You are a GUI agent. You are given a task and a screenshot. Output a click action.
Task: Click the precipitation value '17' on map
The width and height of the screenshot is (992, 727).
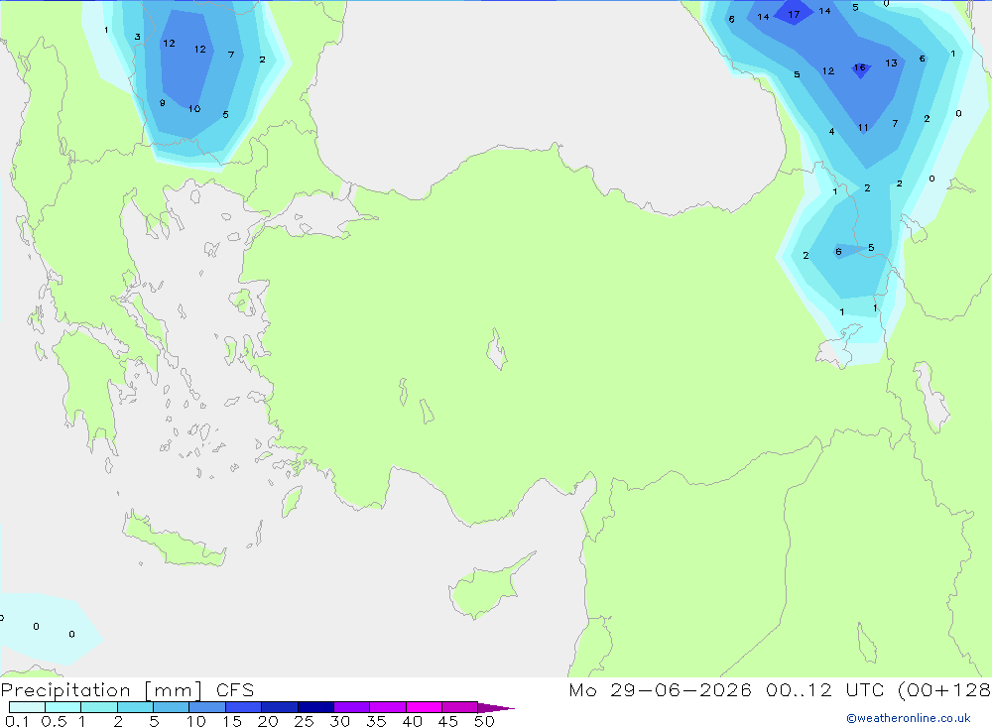pos(794,15)
